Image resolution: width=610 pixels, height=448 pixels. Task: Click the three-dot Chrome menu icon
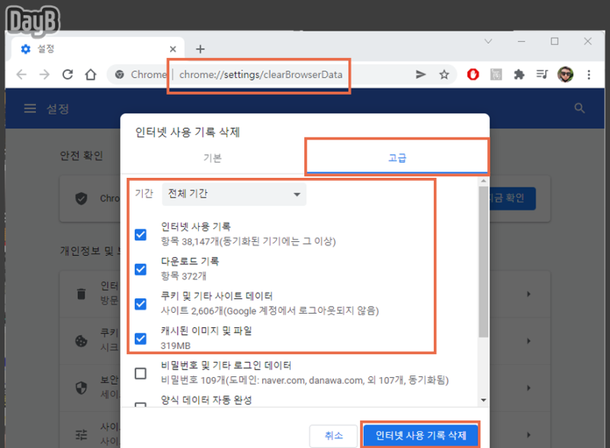[x=589, y=73]
